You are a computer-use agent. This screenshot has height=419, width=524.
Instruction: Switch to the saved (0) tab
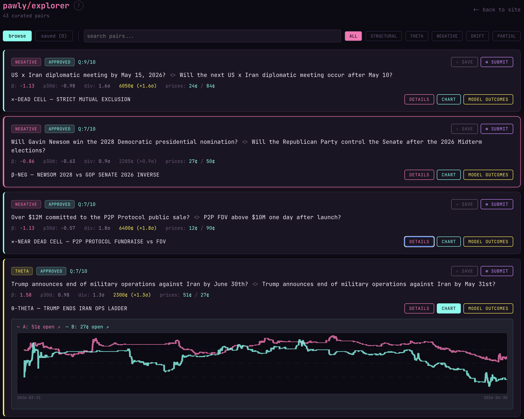[x=54, y=36]
